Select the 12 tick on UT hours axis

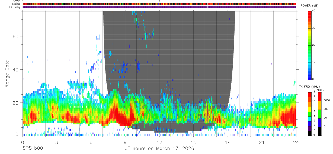pos(159,142)
